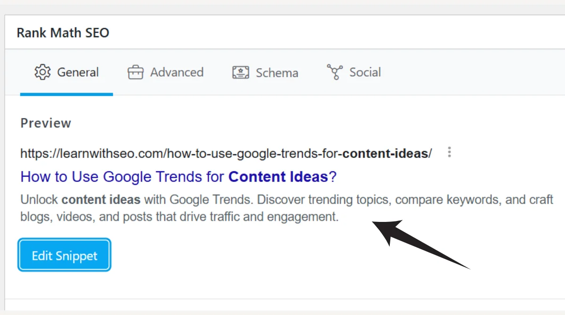Switch to the Advanced tab
565x315 pixels.
[x=177, y=72]
